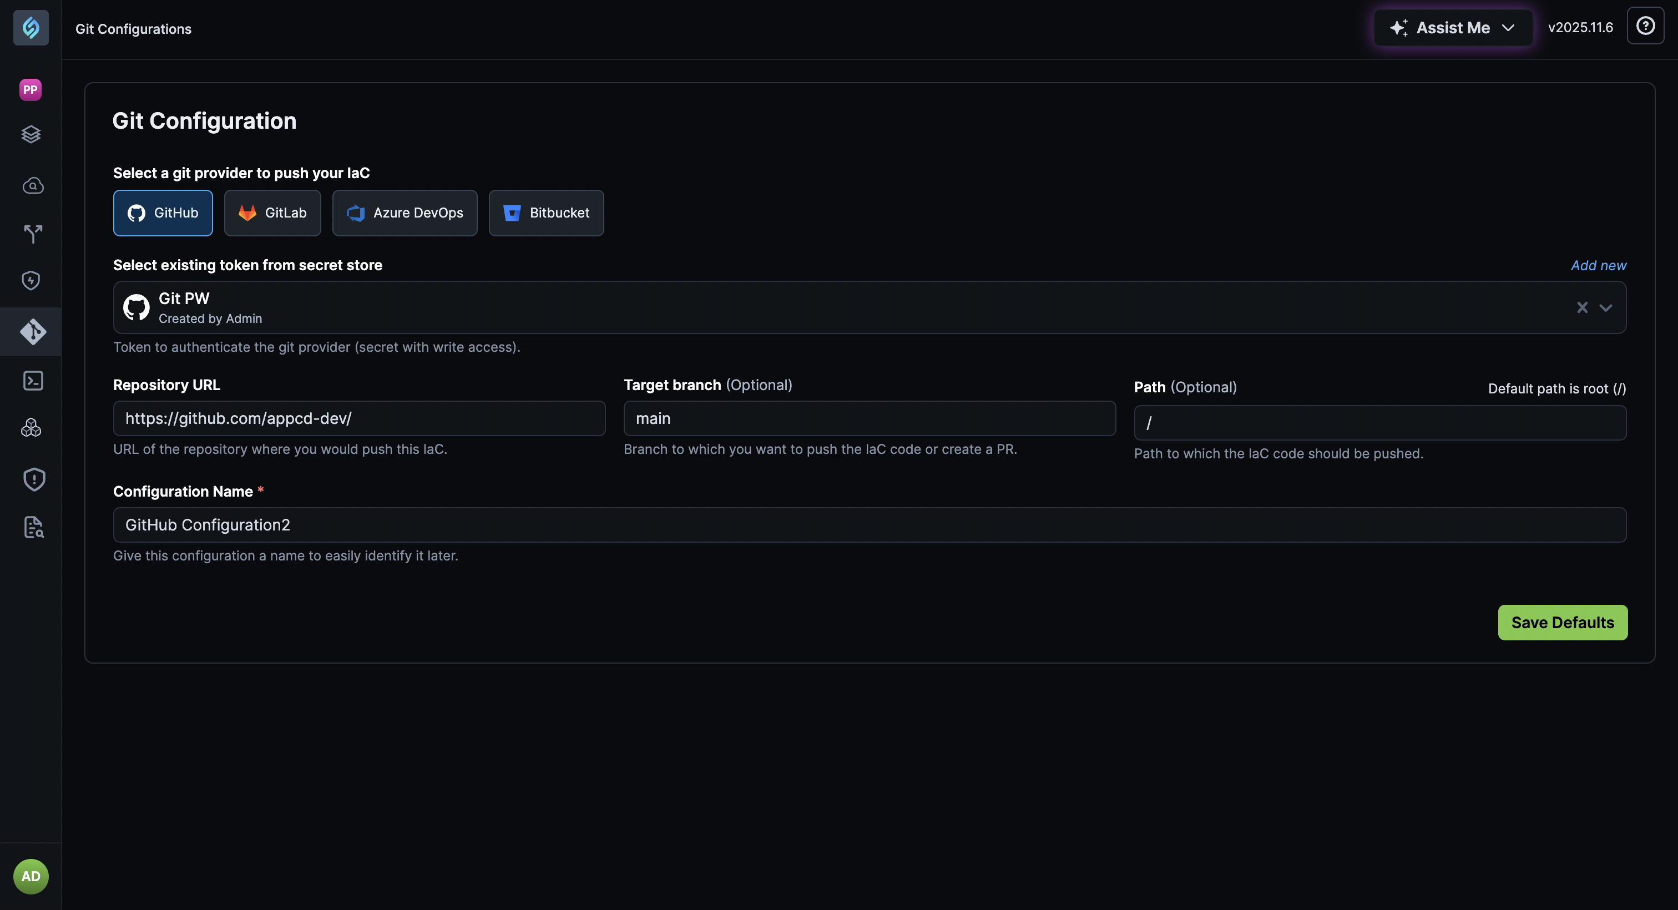Select the cloud discovery icon in sidebar
The height and width of the screenshot is (910, 1678).
click(31, 185)
